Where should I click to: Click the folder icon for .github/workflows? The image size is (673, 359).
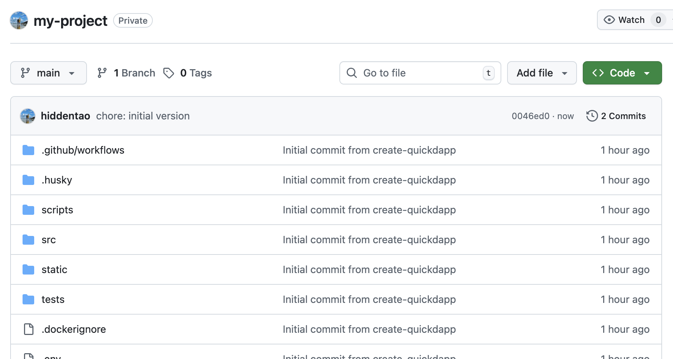[x=28, y=150]
